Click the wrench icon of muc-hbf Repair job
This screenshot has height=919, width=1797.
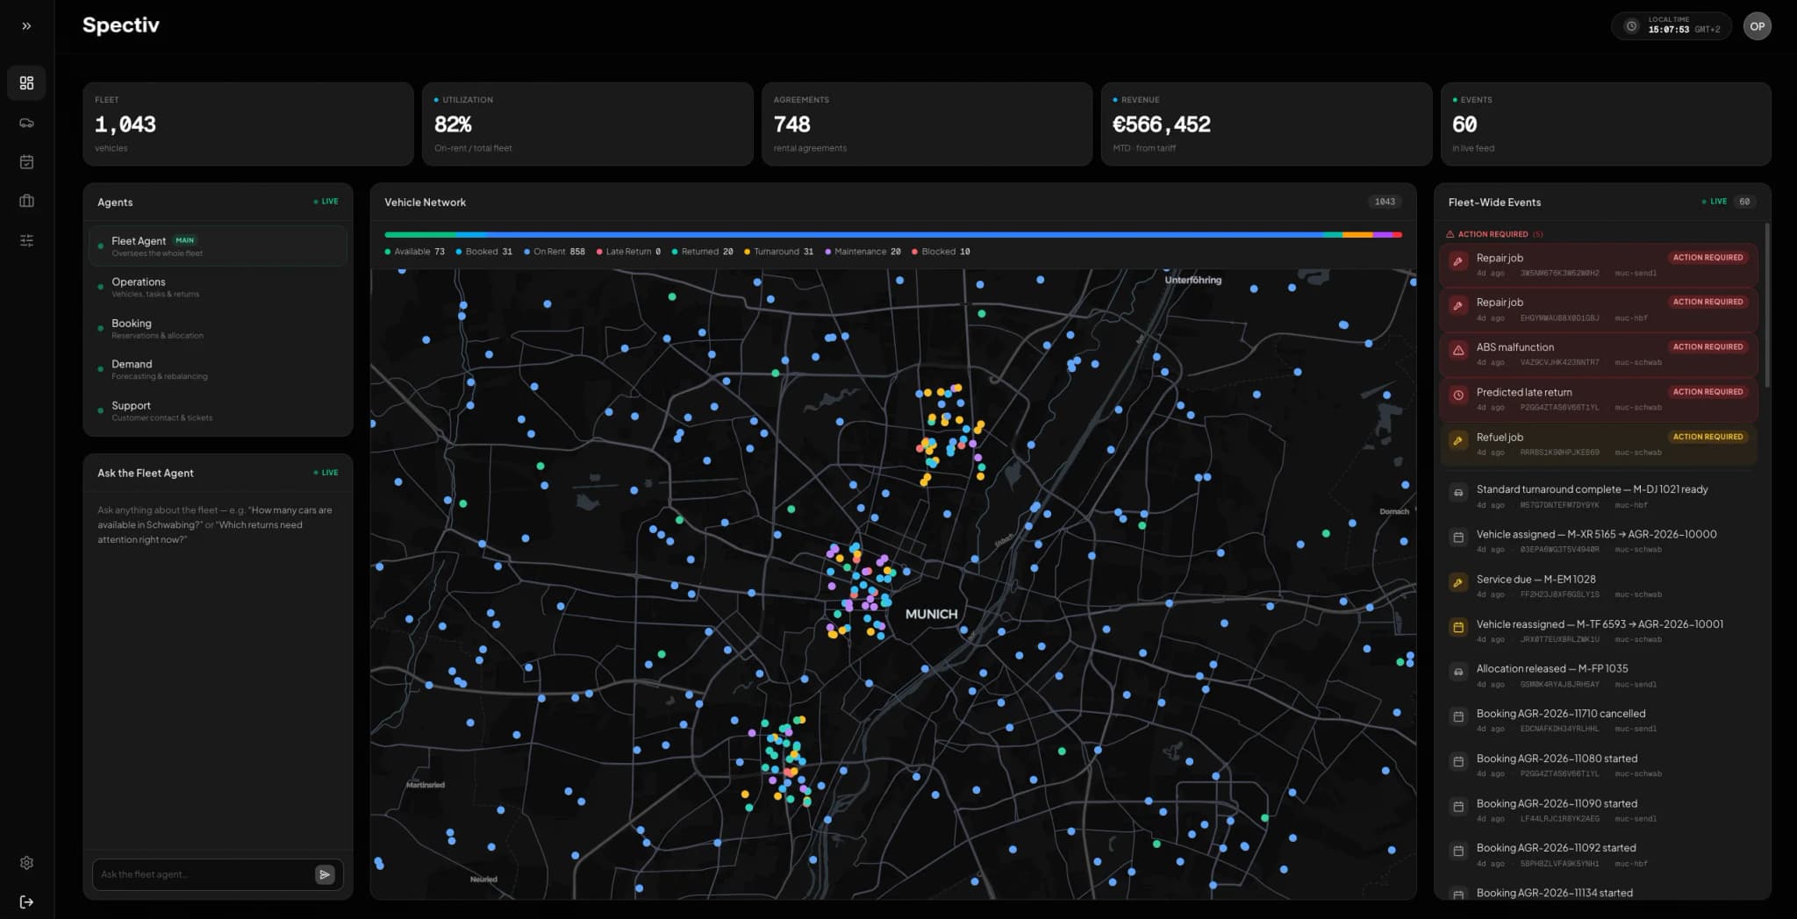coord(1458,307)
